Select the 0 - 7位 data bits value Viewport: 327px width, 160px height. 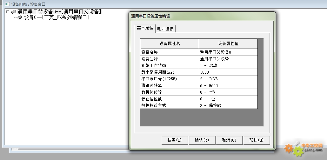click(x=228, y=92)
